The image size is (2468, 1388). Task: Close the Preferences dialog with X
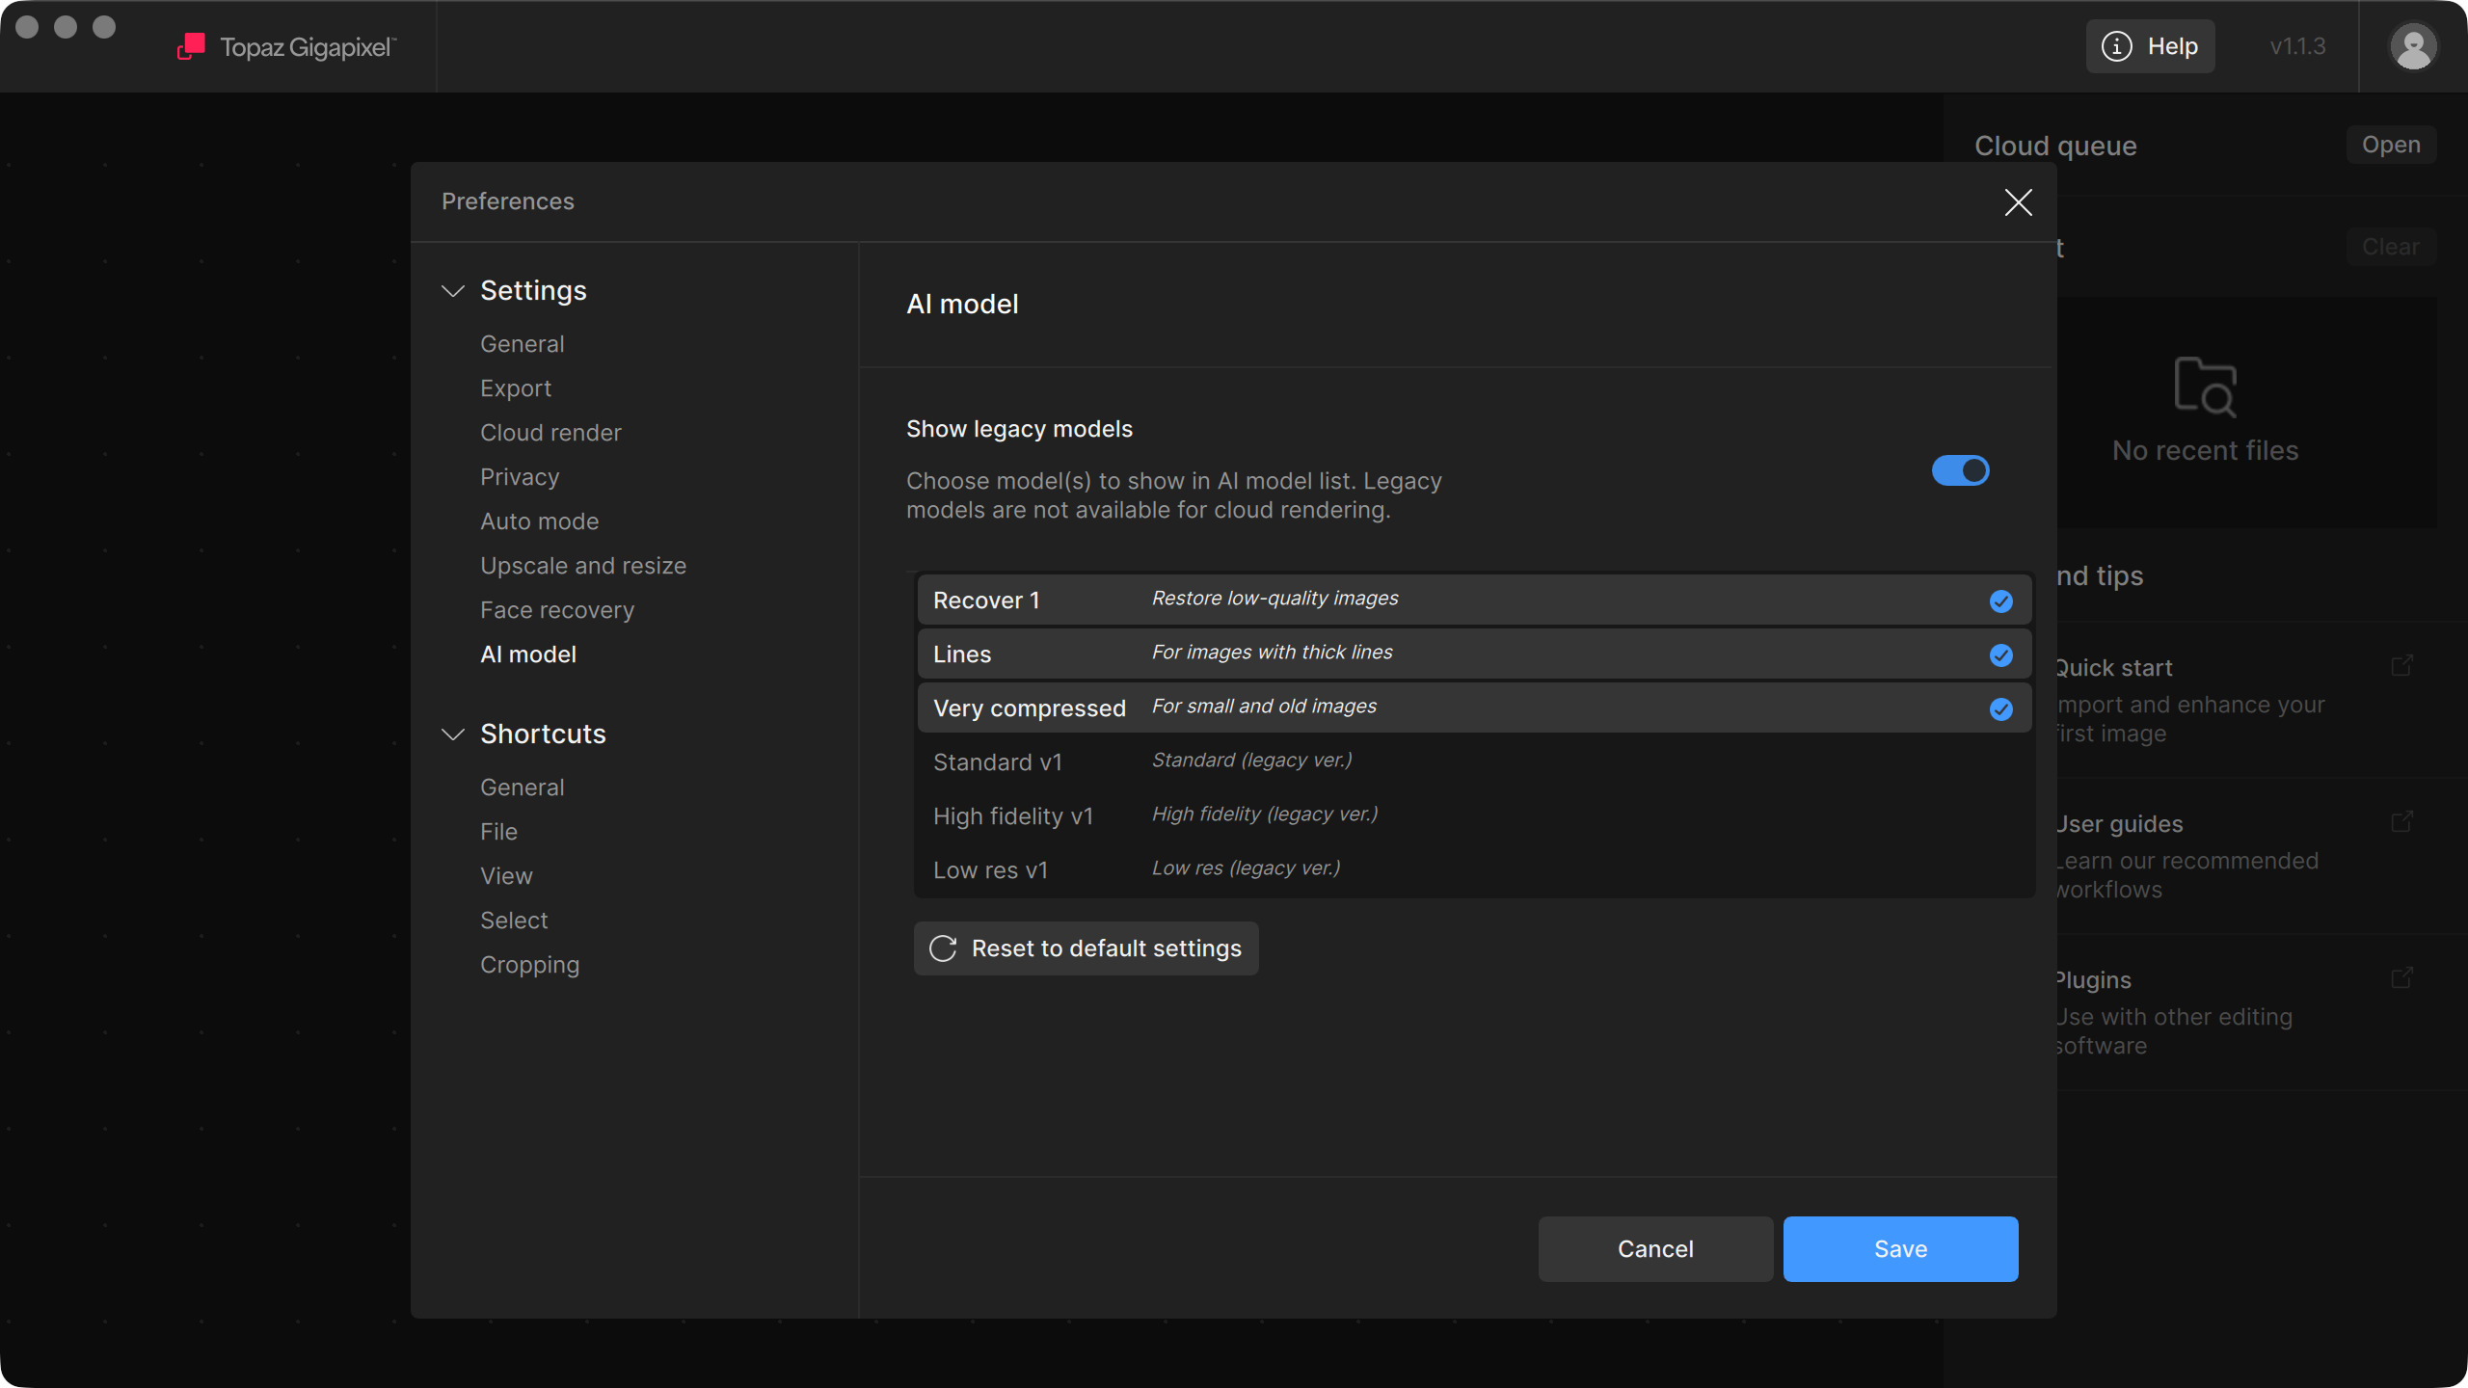[x=2018, y=202]
